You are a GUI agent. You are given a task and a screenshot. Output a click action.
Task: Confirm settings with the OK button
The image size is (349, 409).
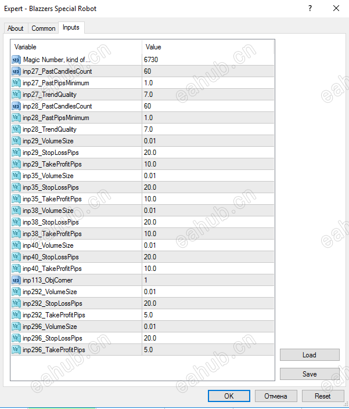point(229,396)
